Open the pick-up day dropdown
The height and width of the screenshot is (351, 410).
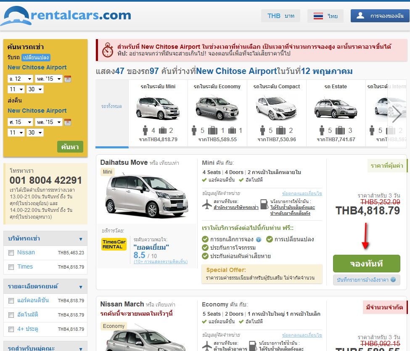pyautogui.click(x=20, y=79)
